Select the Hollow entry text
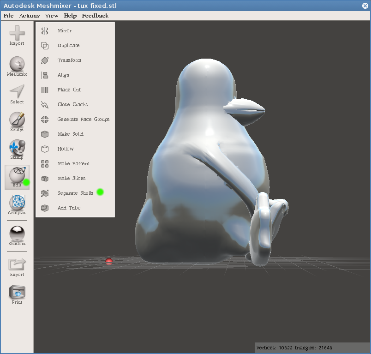371x354 pixels. [66, 149]
